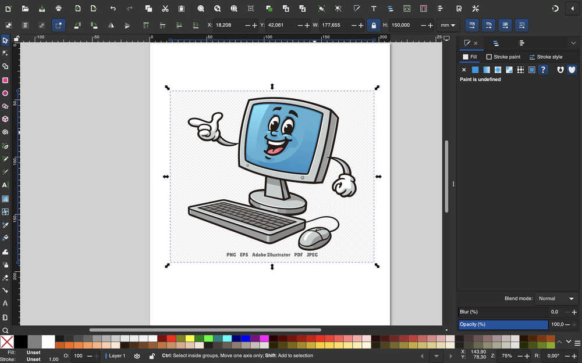Viewport: 582px width, 363px height.
Task: Open the Blend mode Normal dropdown
Action: tap(556, 299)
